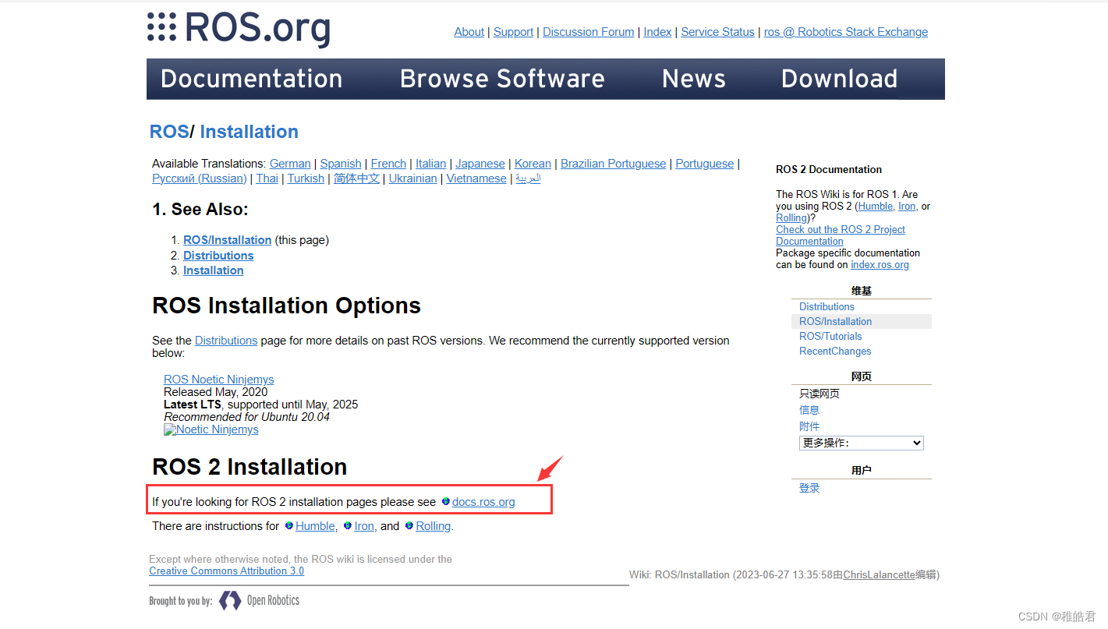Click Rolling in ROS 2 Documentation sidebar

pyautogui.click(x=791, y=218)
